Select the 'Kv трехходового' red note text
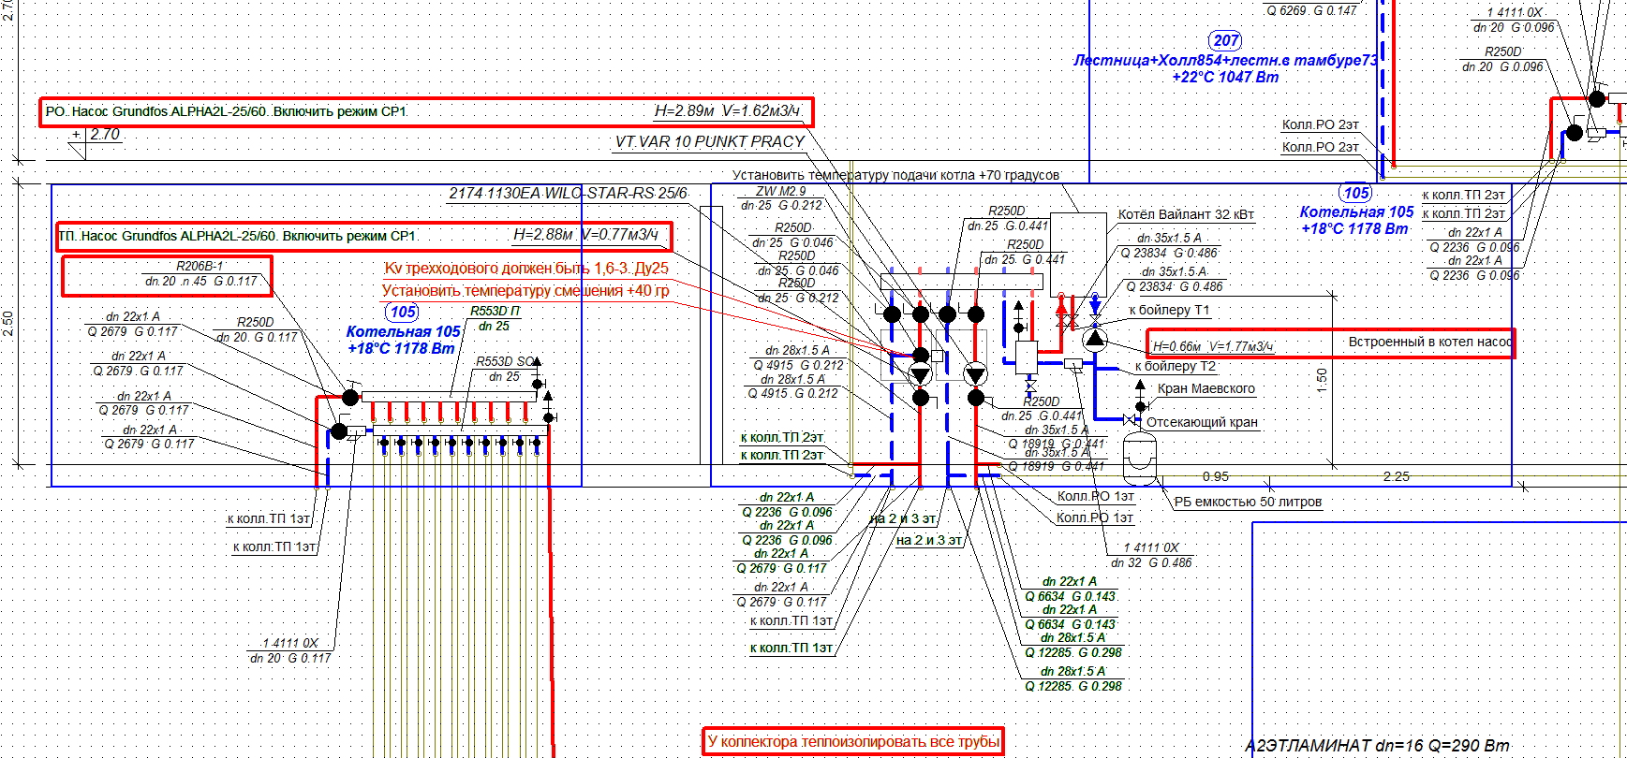The height and width of the screenshot is (758, 1627). tap(526, 269)
